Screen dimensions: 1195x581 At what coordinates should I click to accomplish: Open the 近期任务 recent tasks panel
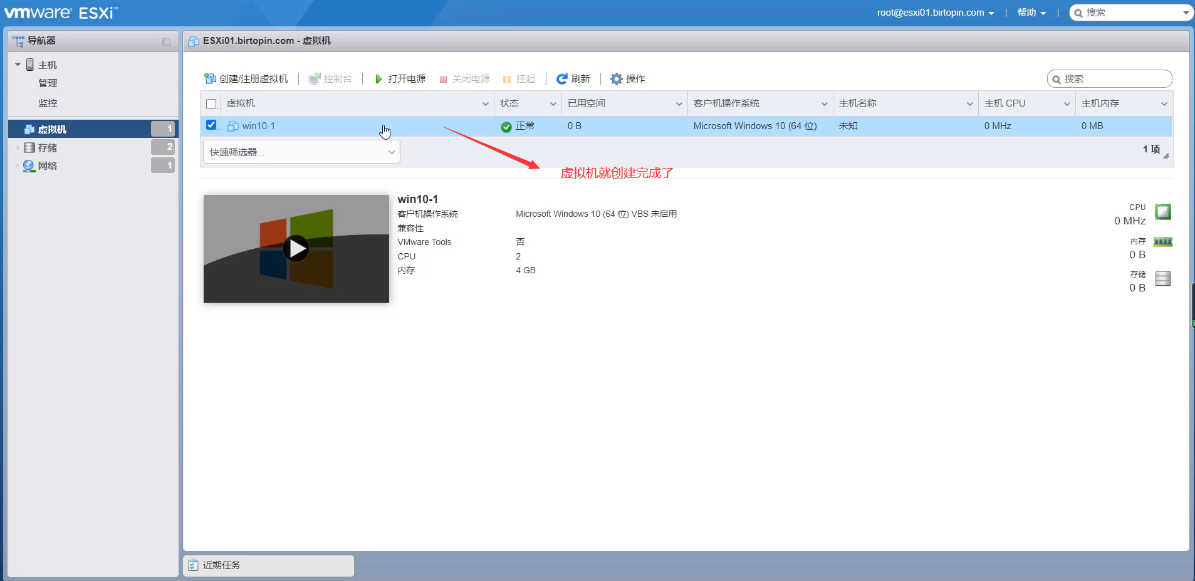pos(268,565)
